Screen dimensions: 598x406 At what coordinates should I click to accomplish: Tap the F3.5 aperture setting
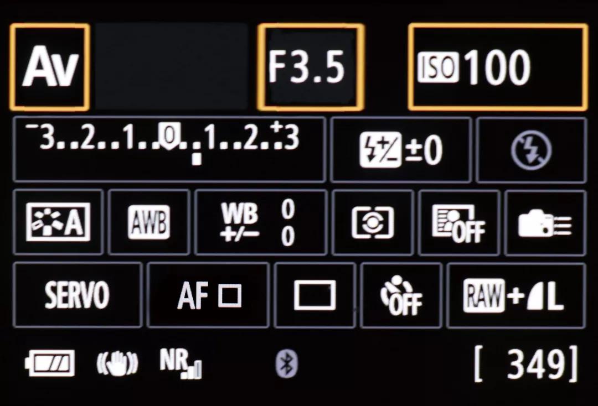coord(311,67)
